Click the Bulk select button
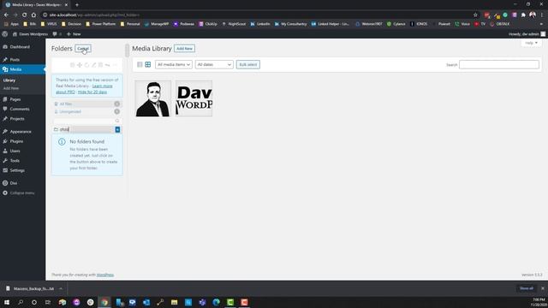The width and height of the screenshot is (548, 308). click(x=247, y=65)
